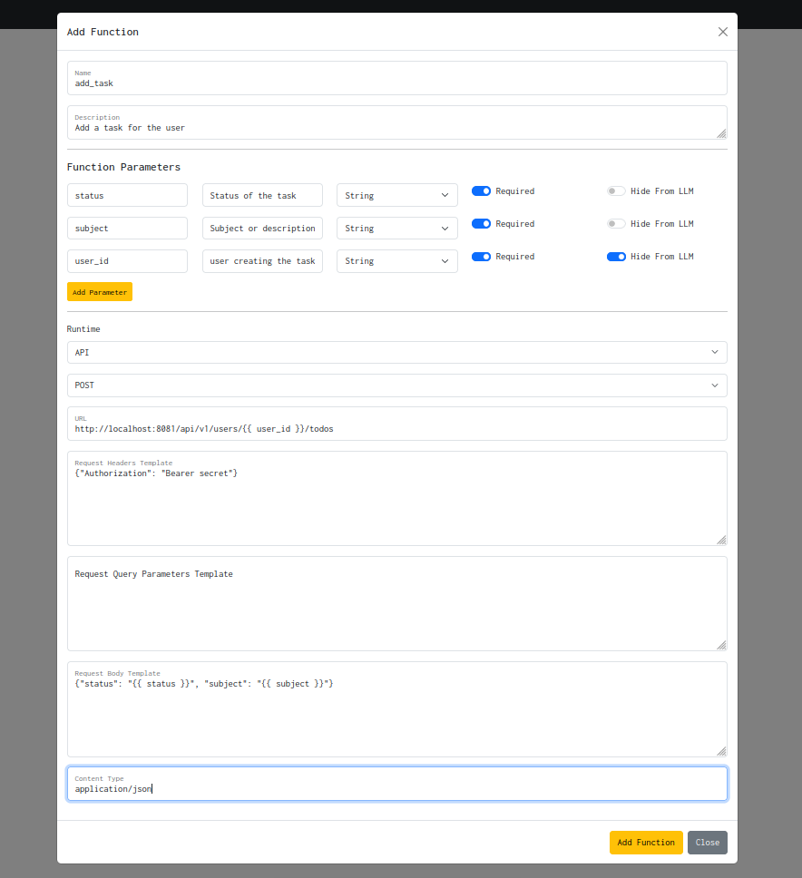Disable the Required toggle for subject parameter
This screenshot has height=878, width=802.
click(480, 223)
